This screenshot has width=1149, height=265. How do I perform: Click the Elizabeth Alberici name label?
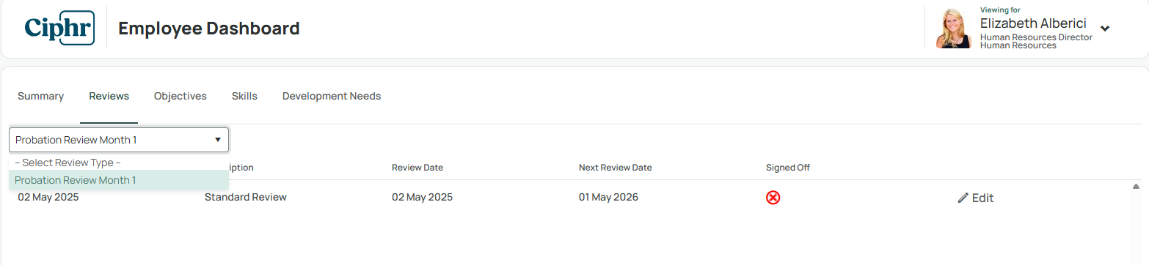(x=1033, y=23)
